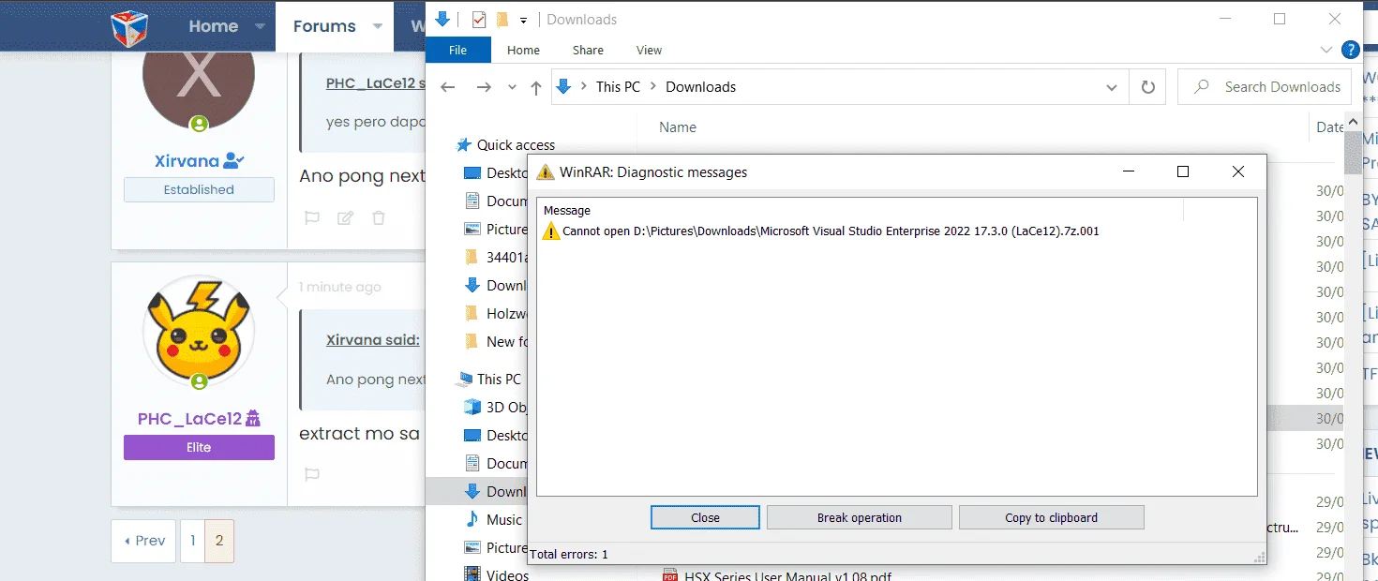
Task: Click the "Xirvana said:" quote link
Action: [x=373, y=340]
